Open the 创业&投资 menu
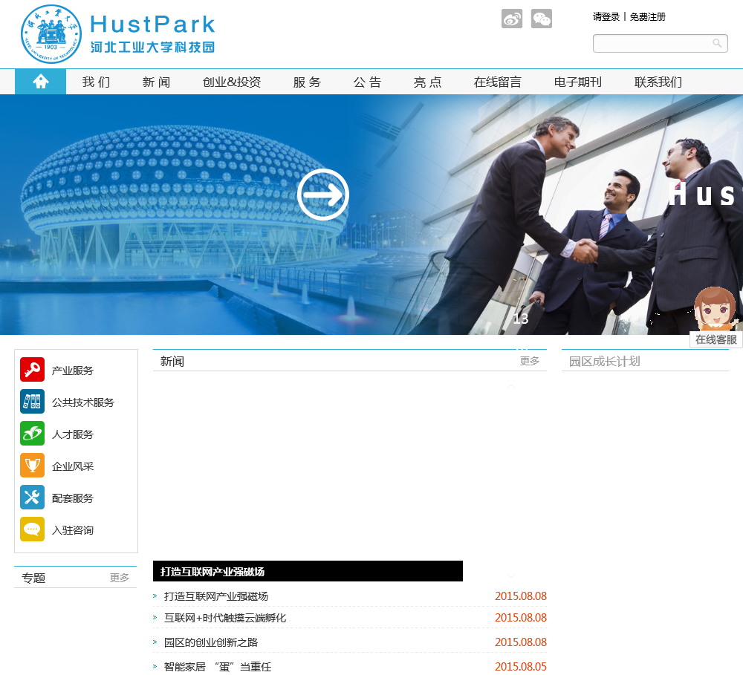This screenshot has width=743, height=675. pyautogui.click(x=232, y=82)
